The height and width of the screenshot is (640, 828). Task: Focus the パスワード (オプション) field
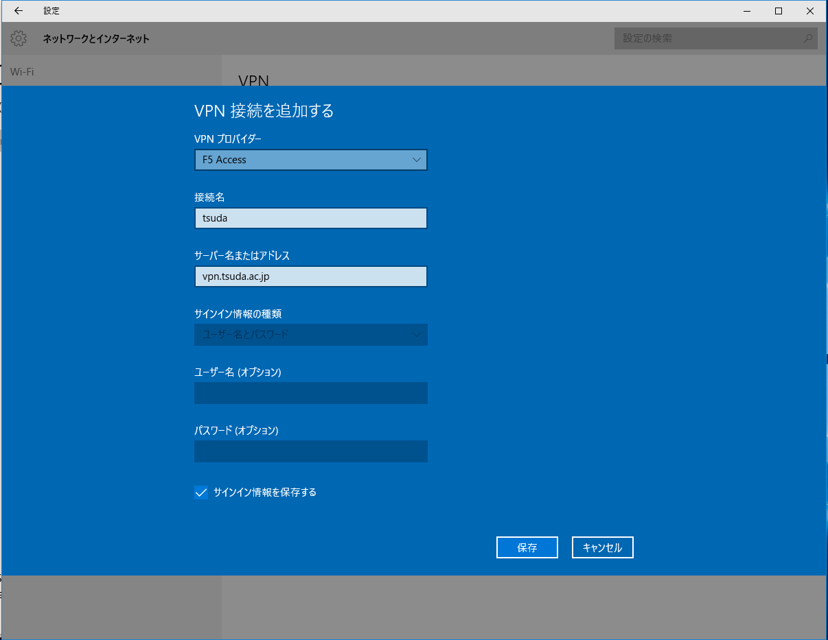coord(311,451)
